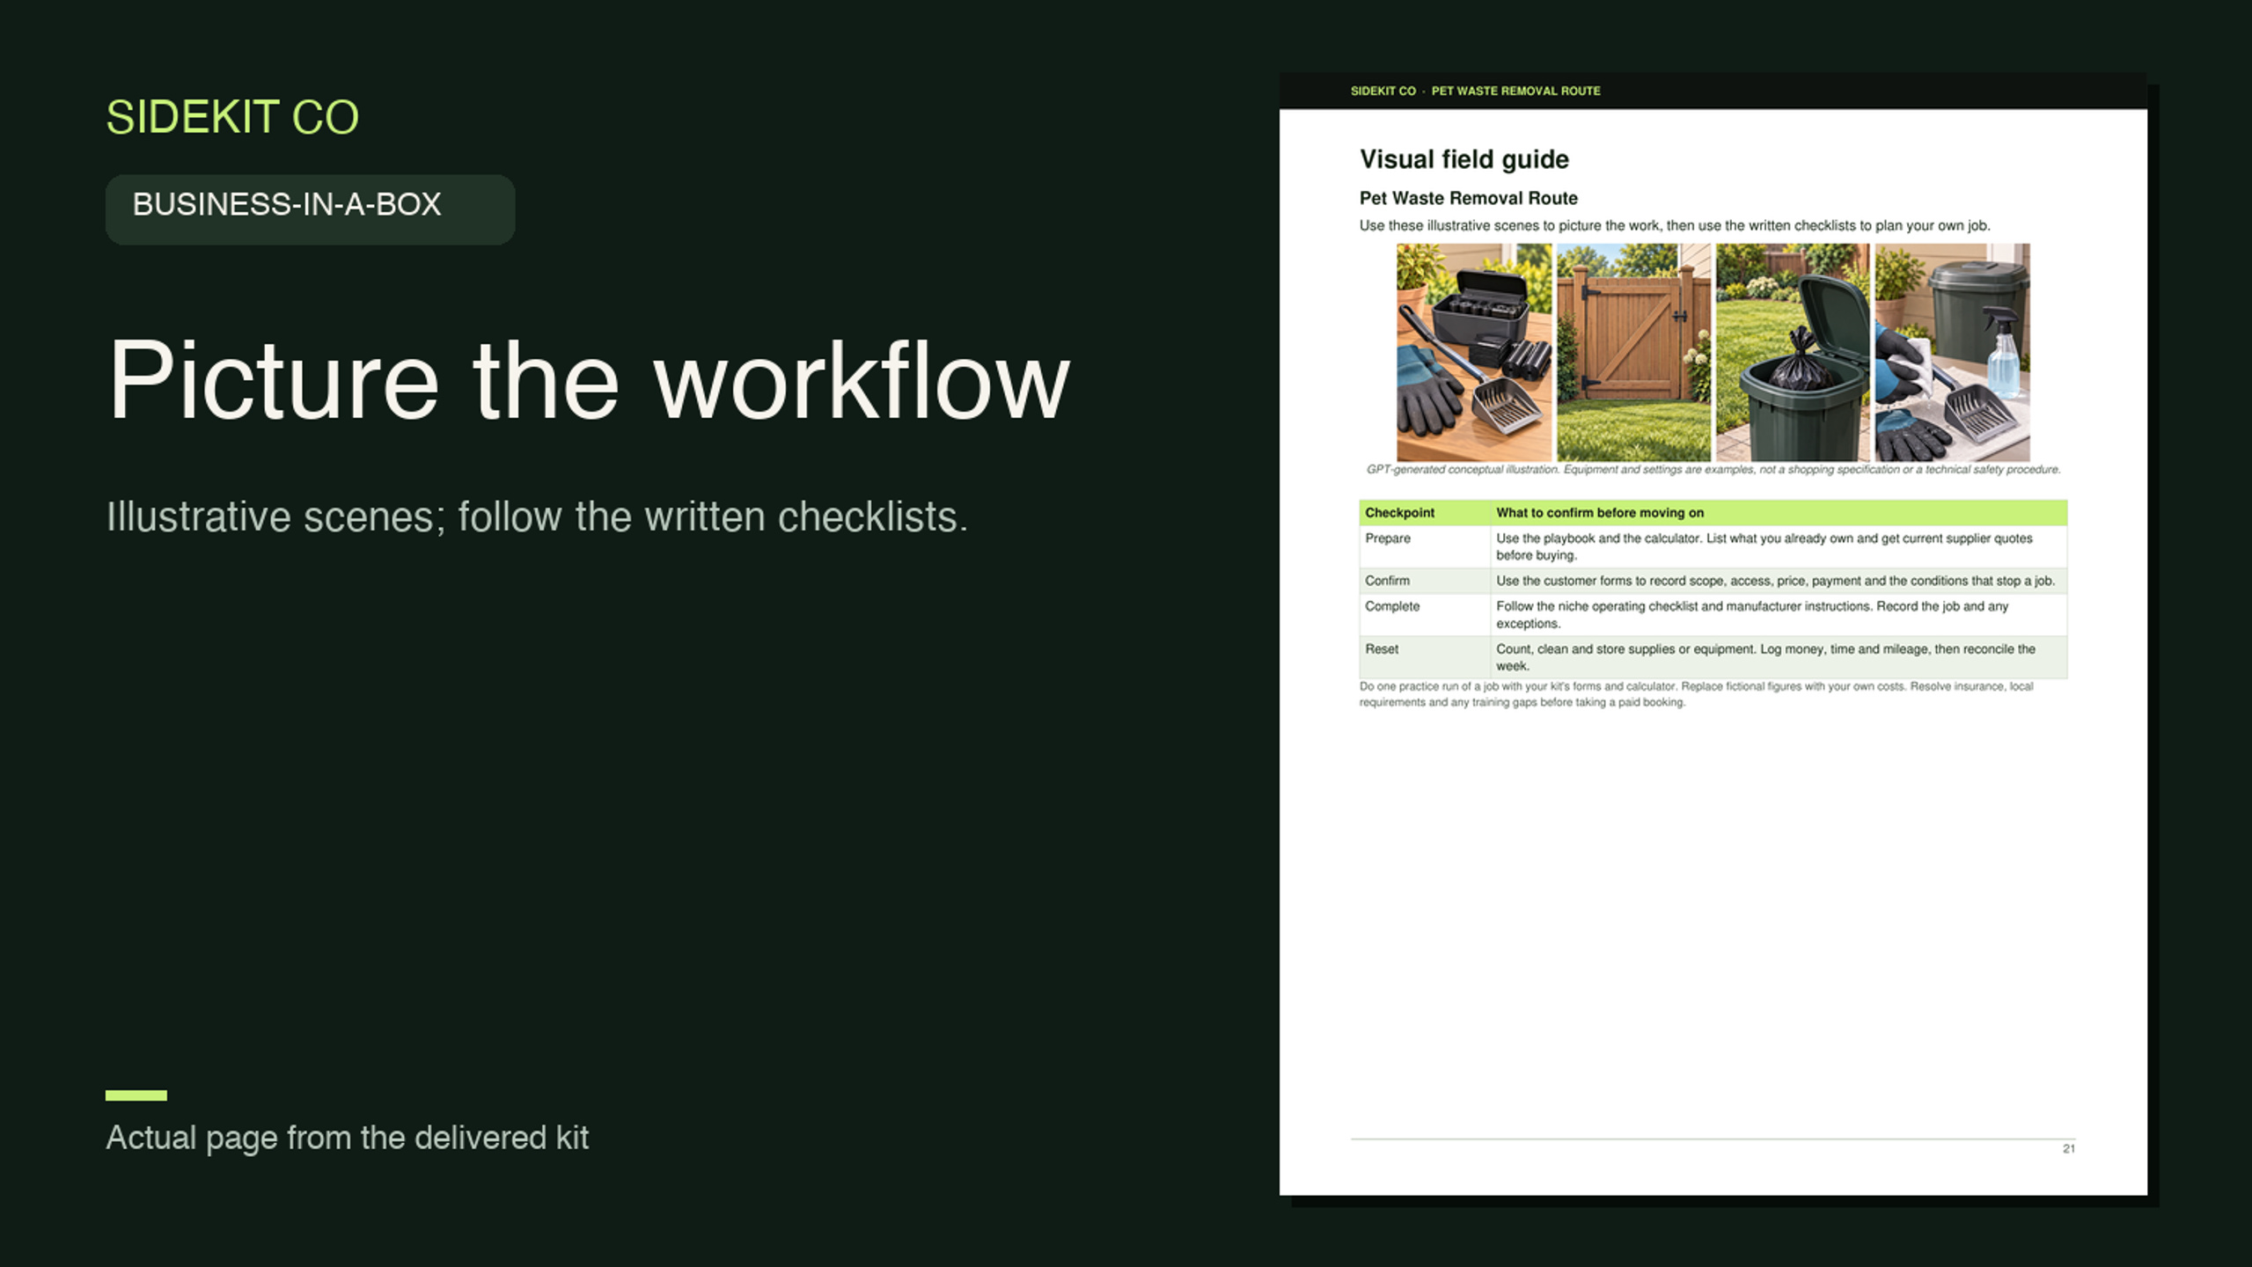Open the spray bottle cleaning illustration

tap(1953, 352)
